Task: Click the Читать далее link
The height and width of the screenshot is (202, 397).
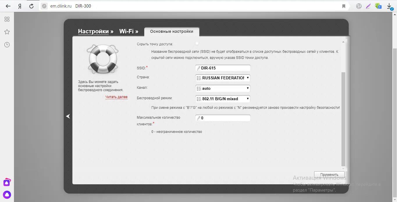Action: coord(117,97)
